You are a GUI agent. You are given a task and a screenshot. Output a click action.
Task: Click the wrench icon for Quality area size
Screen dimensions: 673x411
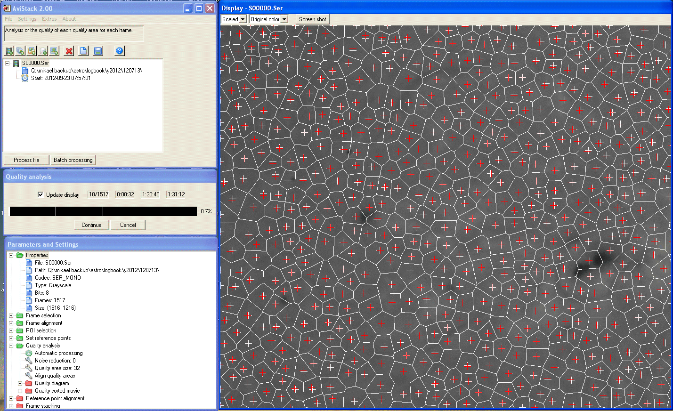pos(29,368)
